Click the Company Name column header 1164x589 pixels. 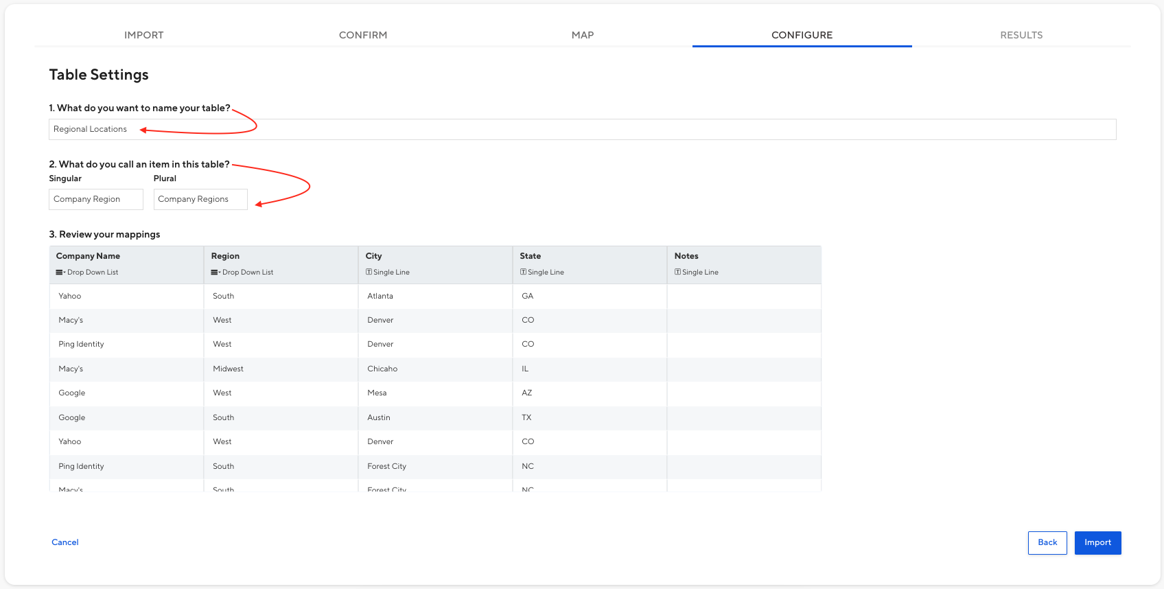[88, 256]
